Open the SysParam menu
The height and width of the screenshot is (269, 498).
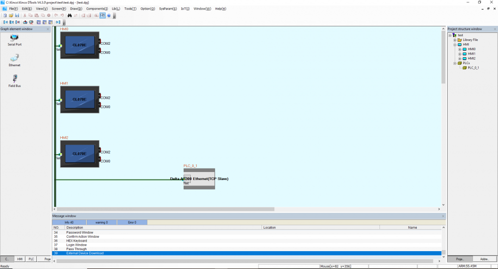[168, 8]
